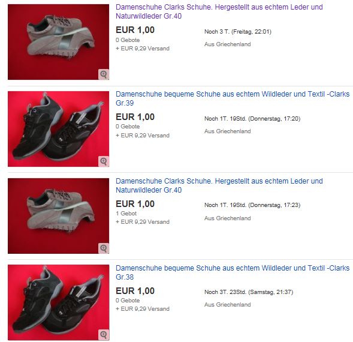Click 1 Gebot text in third listing
The width and height of the screenshot is (353, 342).
(x=126, y=213)
